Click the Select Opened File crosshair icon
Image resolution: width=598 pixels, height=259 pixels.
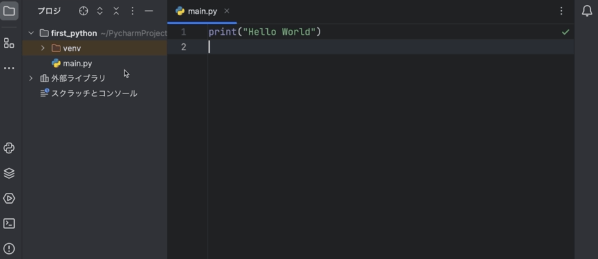coord(83,11)
